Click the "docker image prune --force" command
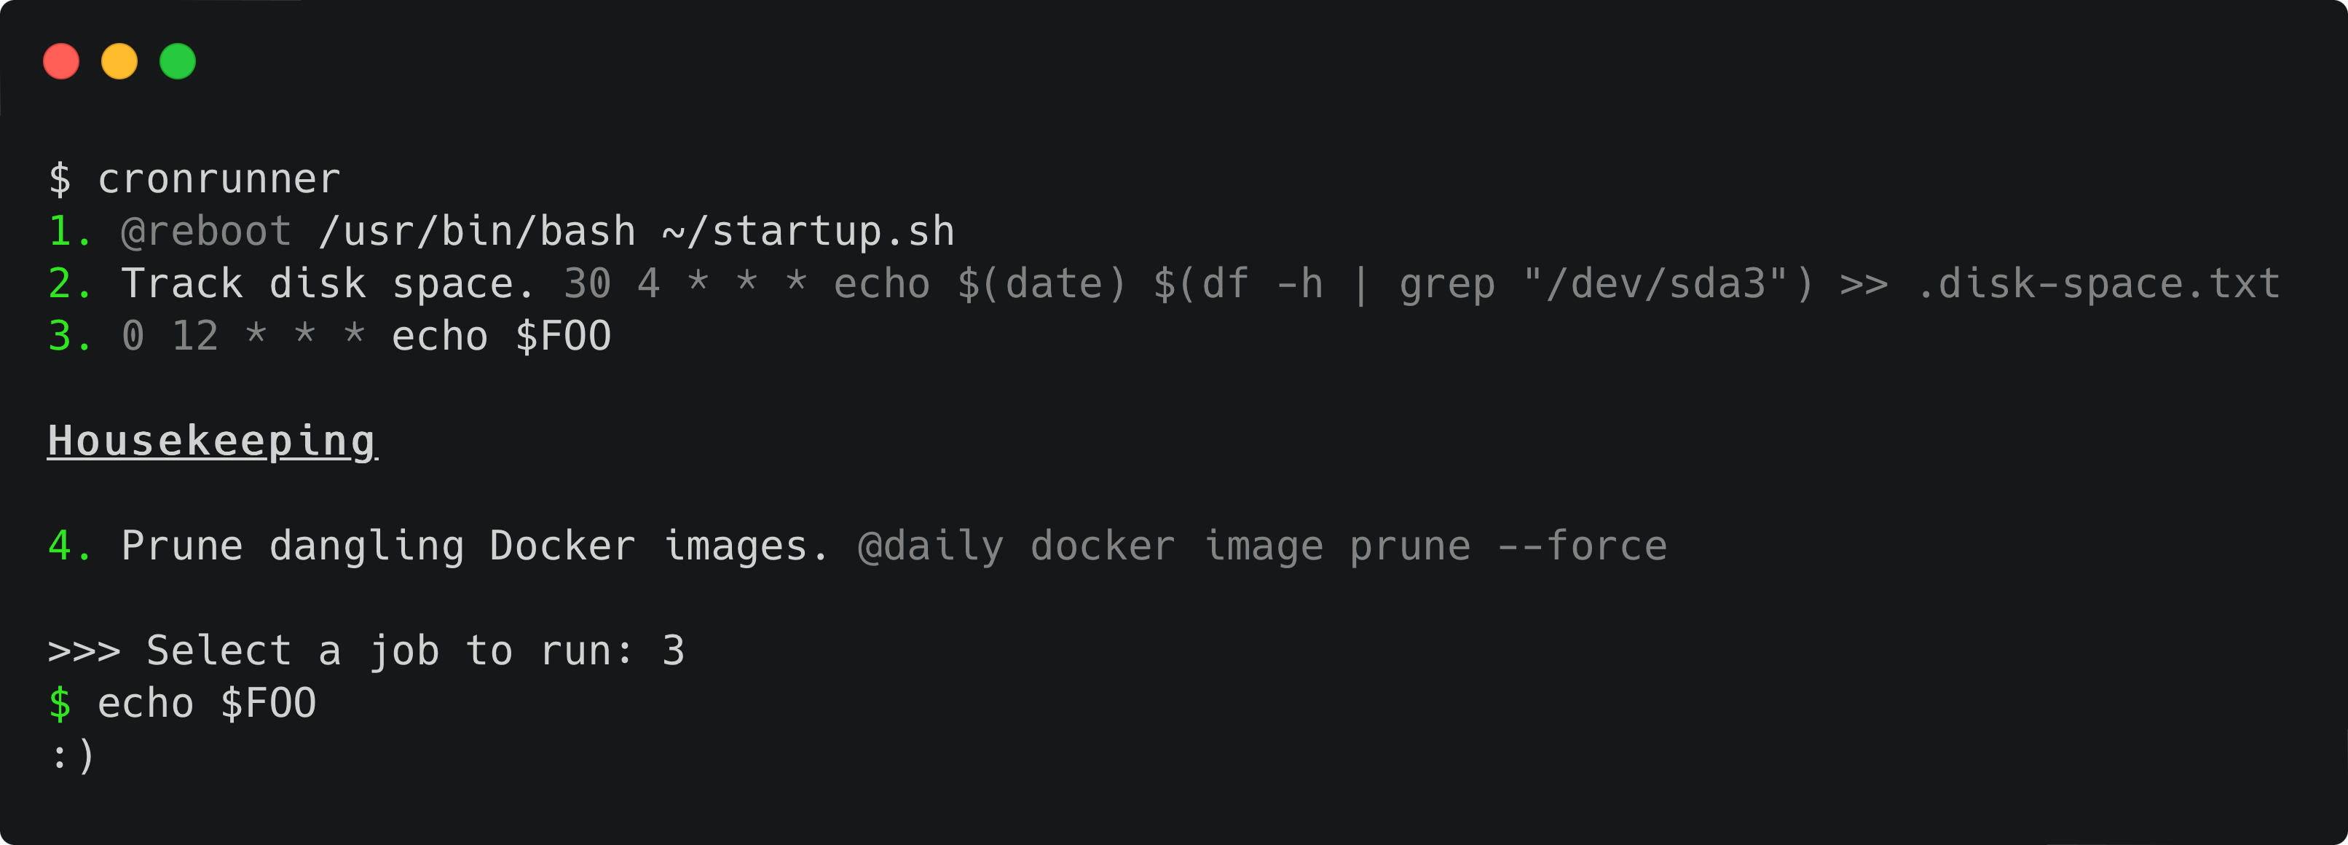Image resolution: width=2348 pixels, height=845 pixels. pyautogui.click(x=1348, y=546)
